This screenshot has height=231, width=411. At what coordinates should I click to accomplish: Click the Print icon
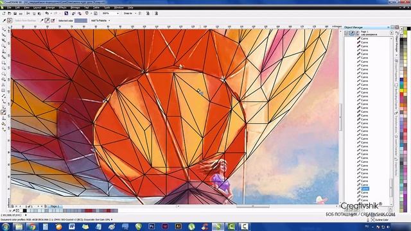21,13
